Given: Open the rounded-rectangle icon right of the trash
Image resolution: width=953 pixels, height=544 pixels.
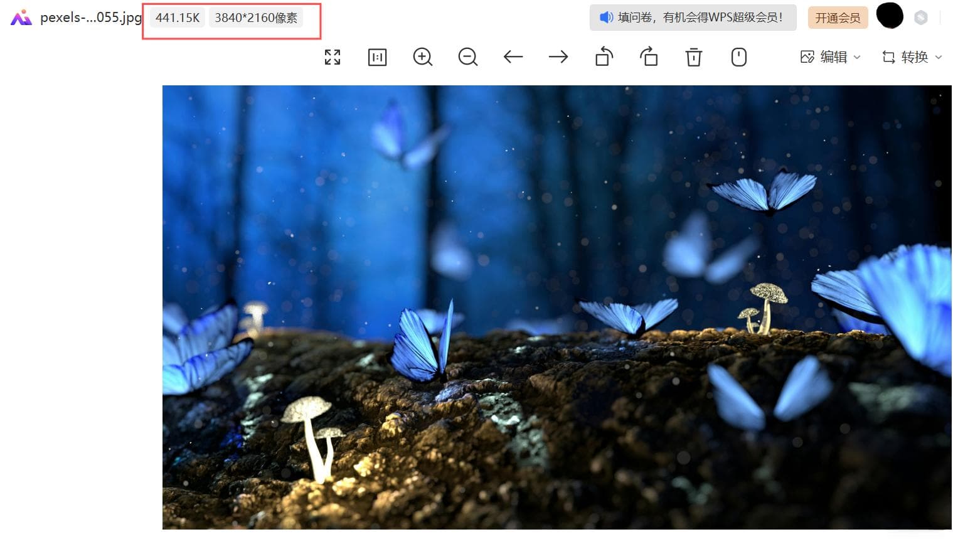Looking at the screenshot, I should pyautogui.click(x=739, y=57).
